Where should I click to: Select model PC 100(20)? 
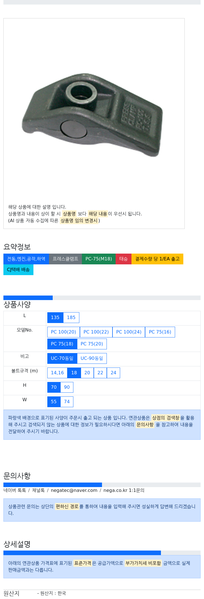[63, 332]
